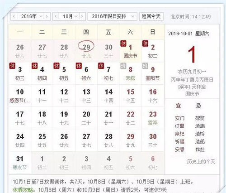Click the 班 badge on October 9
The image size is (226, 193).
click(x=146, y=66)
